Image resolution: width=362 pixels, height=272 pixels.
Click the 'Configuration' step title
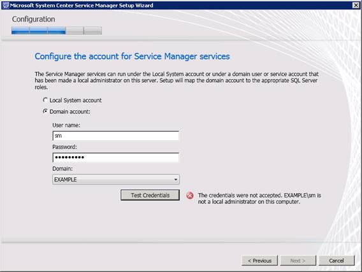click(34, 19)
